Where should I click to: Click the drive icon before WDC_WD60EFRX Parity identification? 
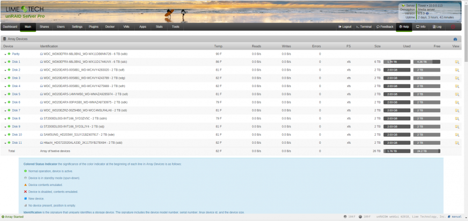tap(42, 54)
